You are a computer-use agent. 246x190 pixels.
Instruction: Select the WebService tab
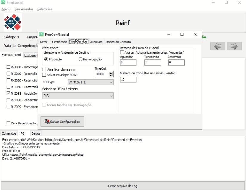pyautogui.click(x=79, y=41)
